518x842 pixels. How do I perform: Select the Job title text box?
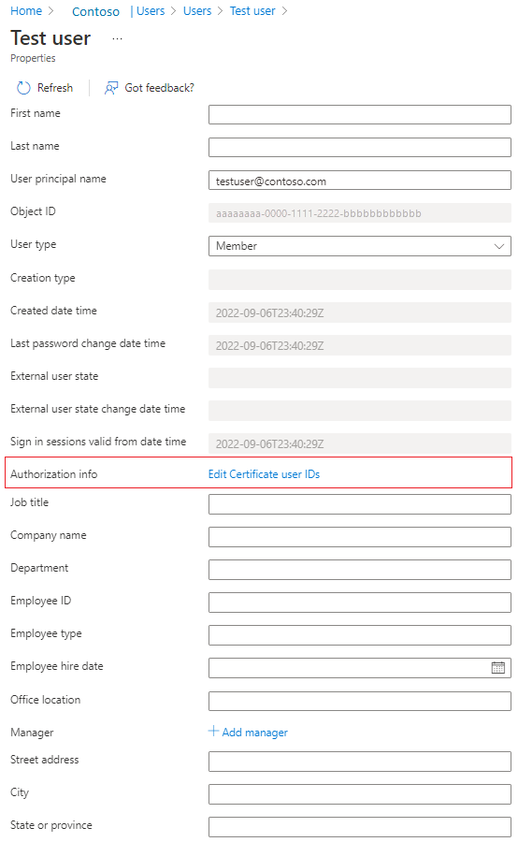(x=360, y=504)
